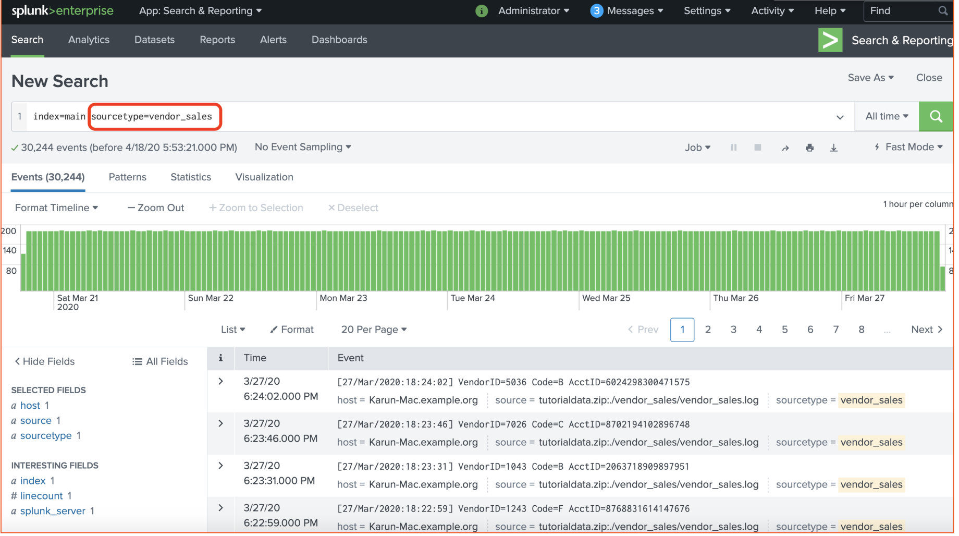Open All Fields

point(161,362)
